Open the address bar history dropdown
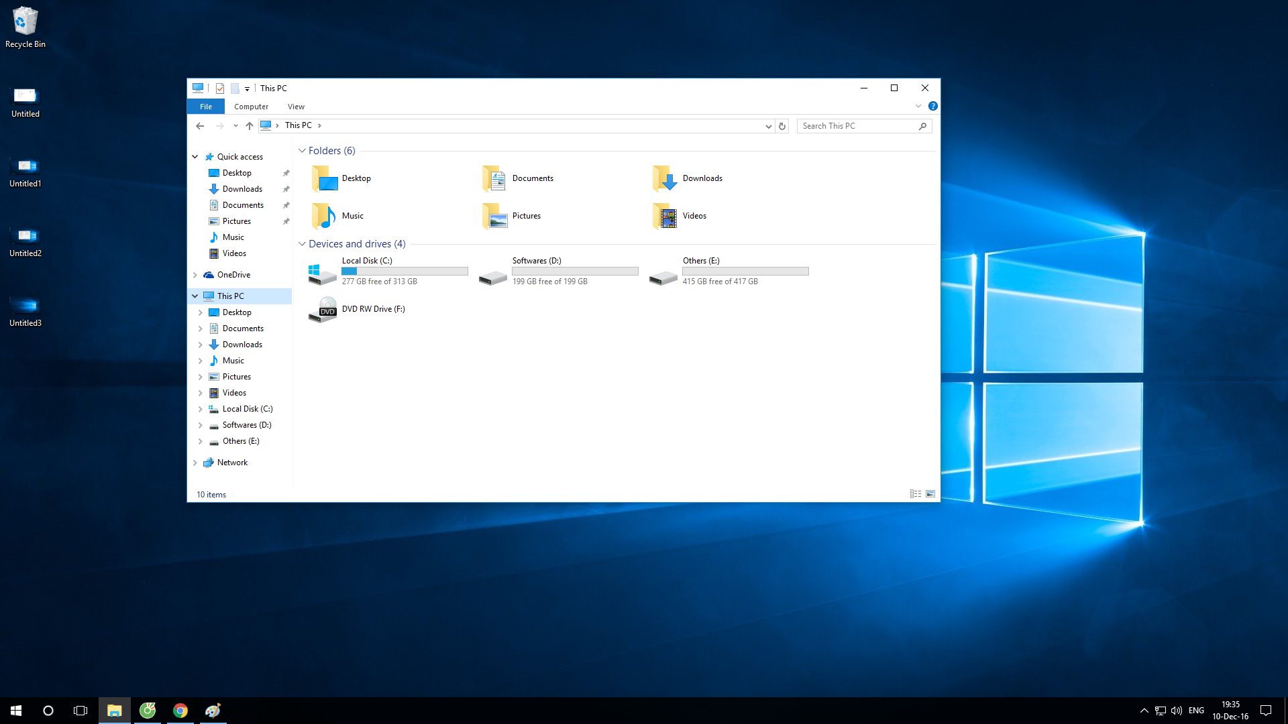1288x724 pixels. [768, 126]
